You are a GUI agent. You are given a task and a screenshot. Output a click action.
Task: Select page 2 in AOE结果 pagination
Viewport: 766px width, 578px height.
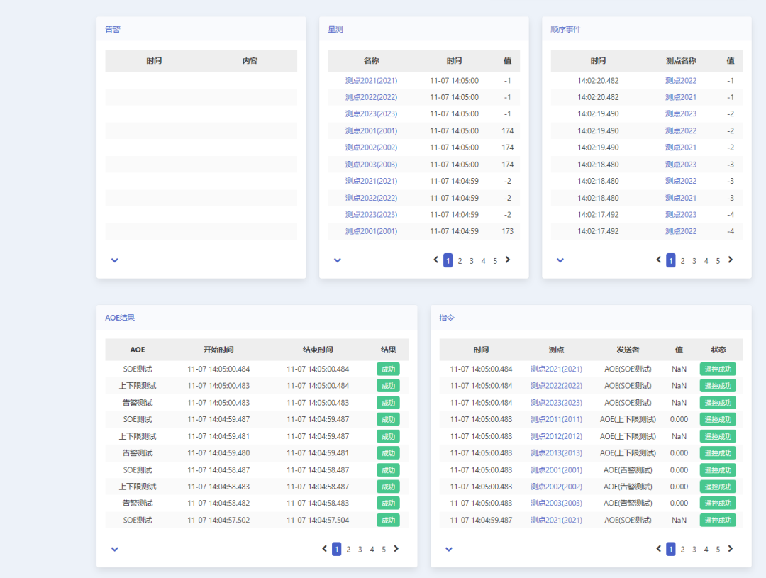click(348, 550)
